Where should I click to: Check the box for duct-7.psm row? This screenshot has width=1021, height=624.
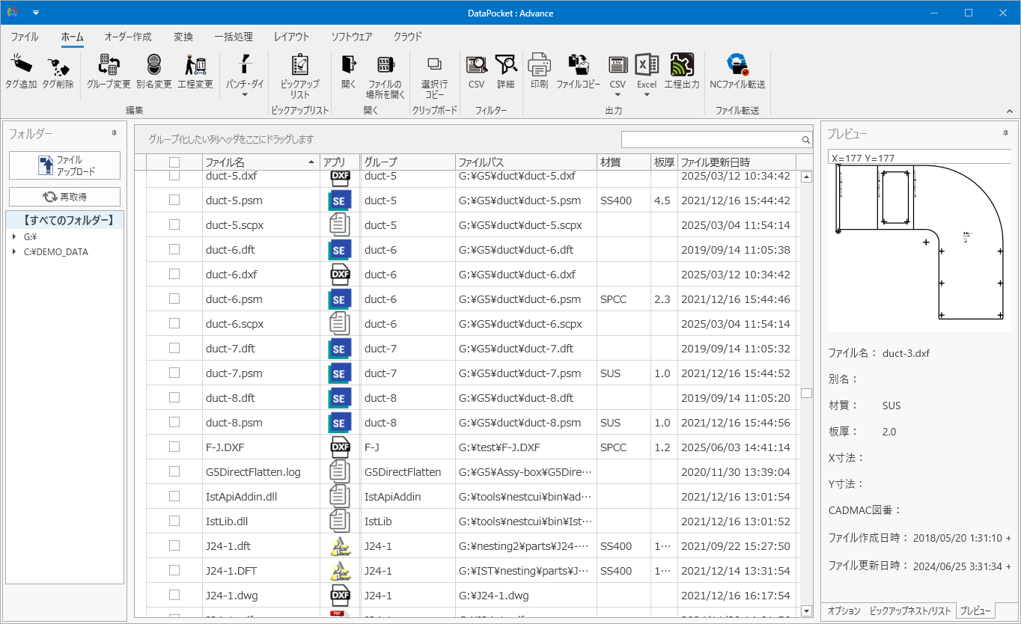tap(174, 373)
